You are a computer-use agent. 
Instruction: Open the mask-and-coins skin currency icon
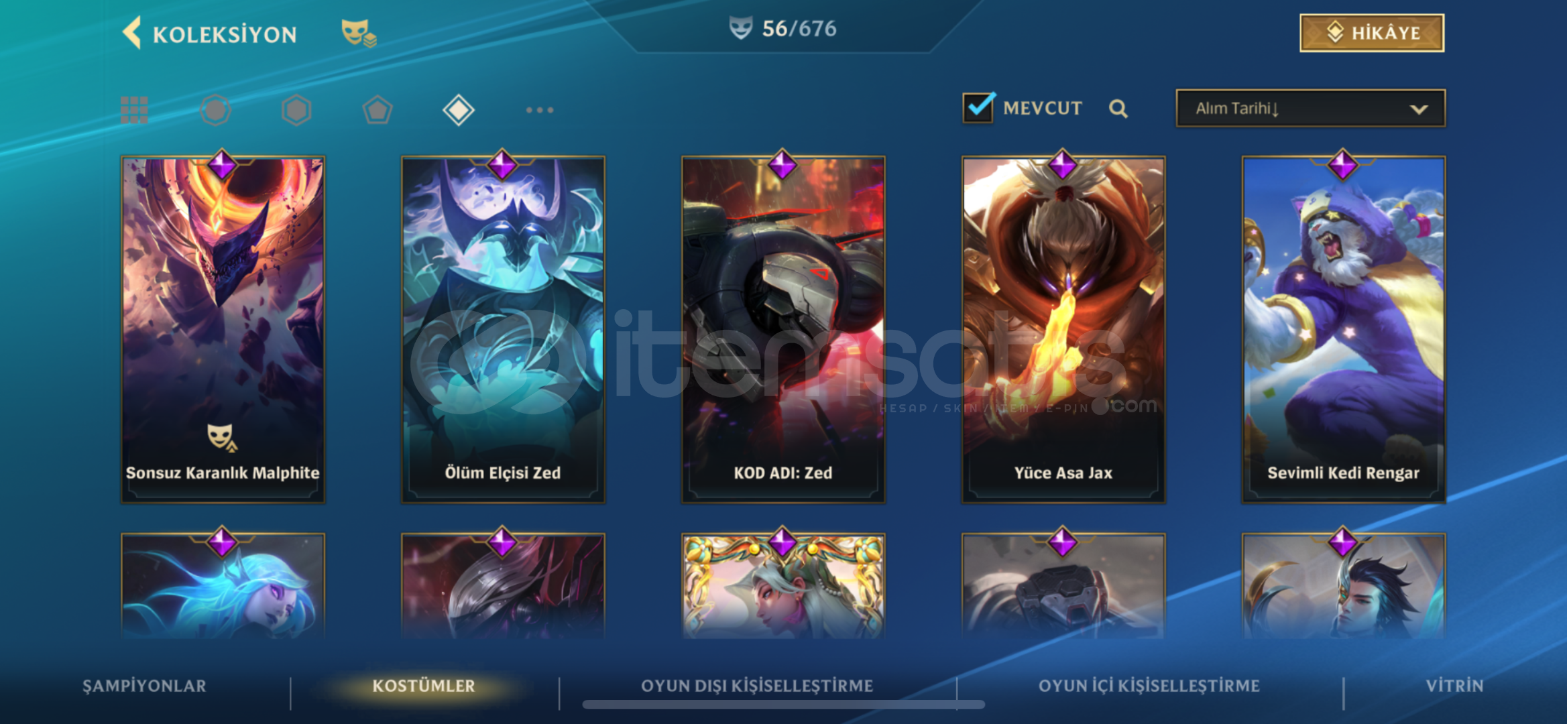(359, 33)
